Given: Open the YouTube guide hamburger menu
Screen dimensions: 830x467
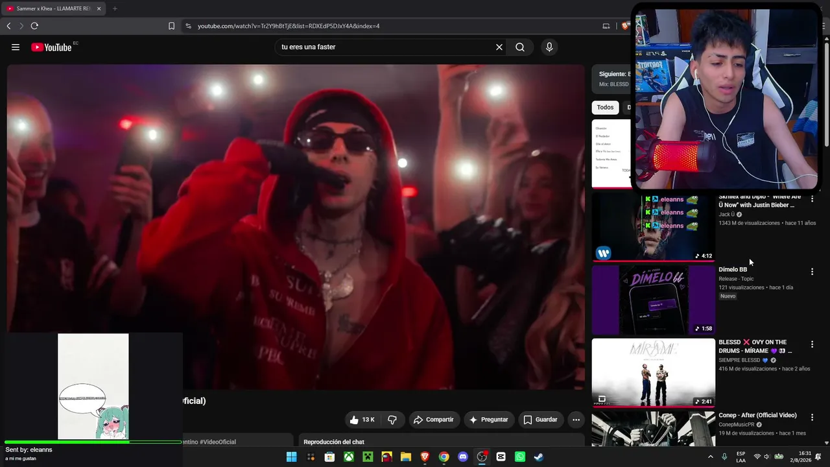Looking at the screenshot, I should click(x=16, y=47).
